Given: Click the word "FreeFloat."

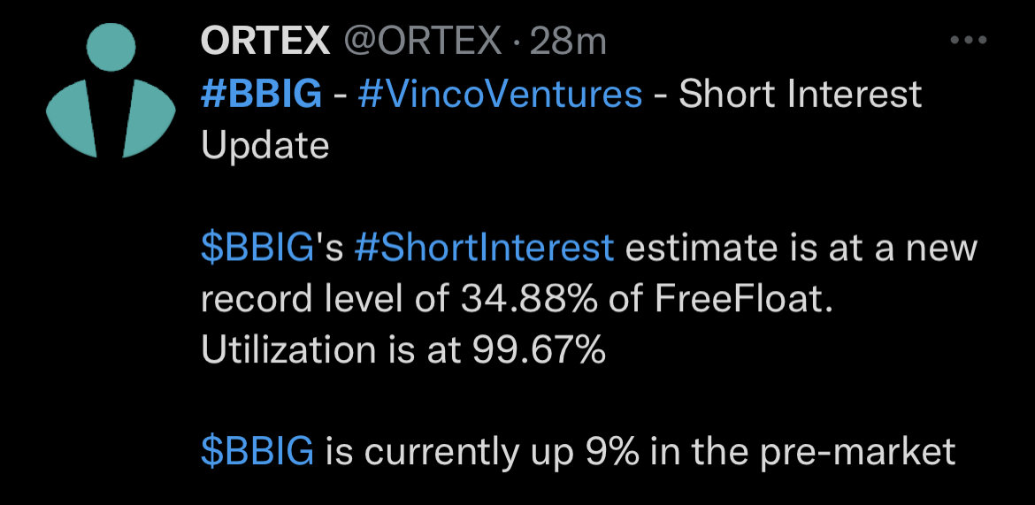Looking at the screenshot, I should click(743, 300).
